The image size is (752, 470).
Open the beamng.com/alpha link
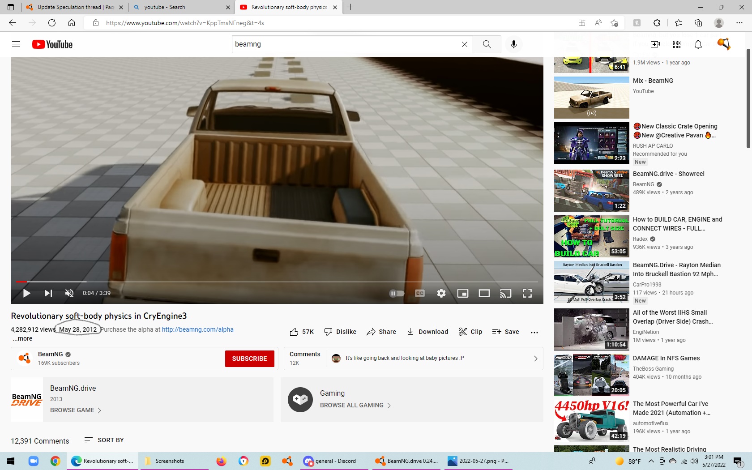coord(197,329)
